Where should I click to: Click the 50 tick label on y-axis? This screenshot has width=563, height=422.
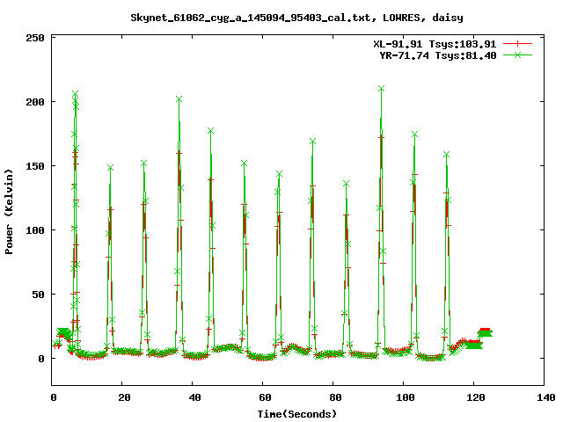(x=40, y=295)
